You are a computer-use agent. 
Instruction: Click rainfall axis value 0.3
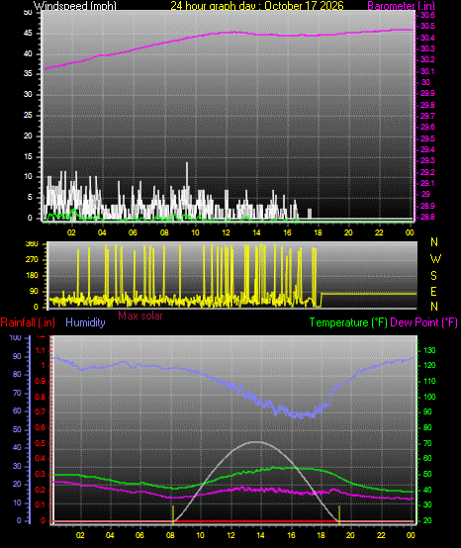coord(41,474)
